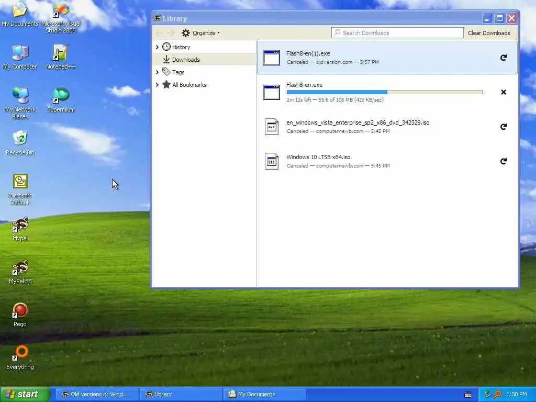This screenshot has width=536, height=402.
Task: Click the Library forward arrow
Action: tap(171, 33)
